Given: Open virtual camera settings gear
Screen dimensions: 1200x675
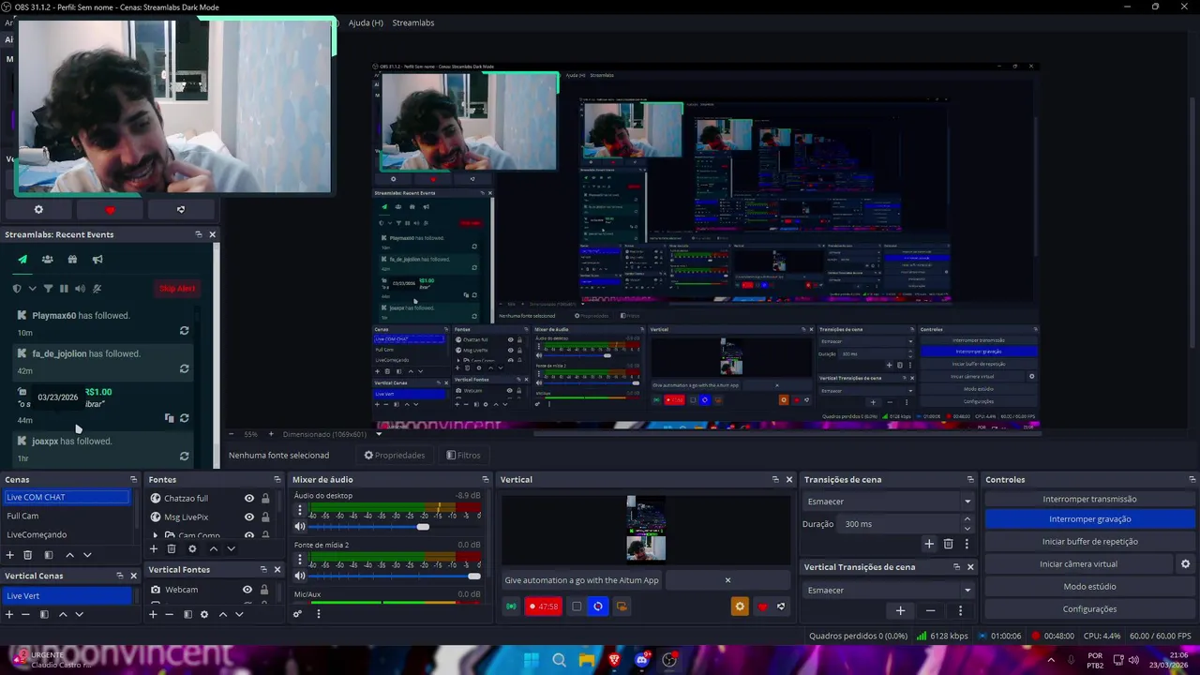Looking at the screenshot, I should click(1185, 564).
